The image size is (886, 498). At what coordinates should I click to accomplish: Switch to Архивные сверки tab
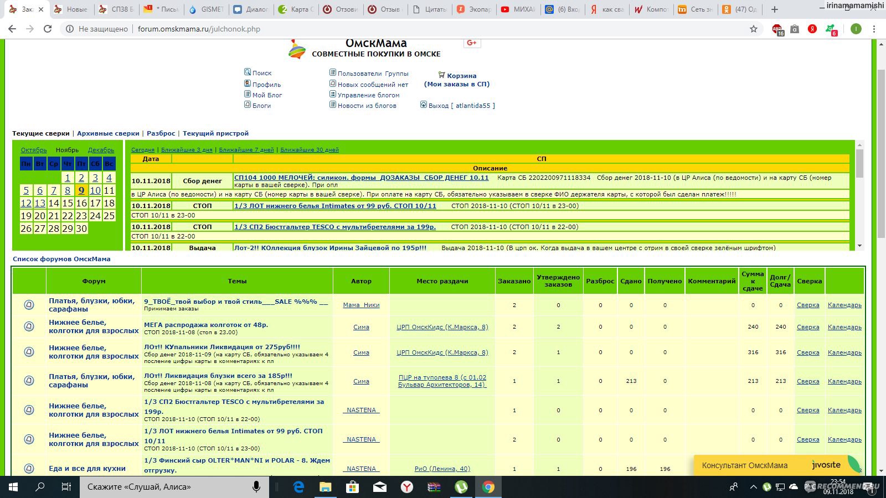[x=108, y=133]
